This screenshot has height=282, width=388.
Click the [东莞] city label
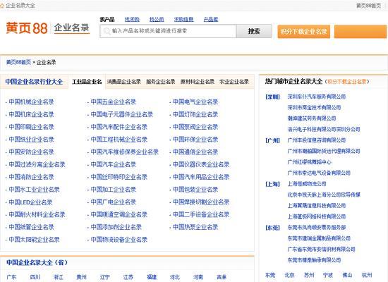click(x=272, y=228)
